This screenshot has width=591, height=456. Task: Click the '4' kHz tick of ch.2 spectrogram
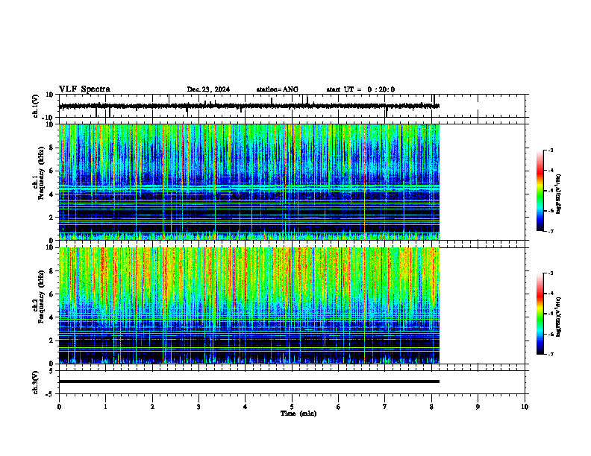(x=52, y=317)
